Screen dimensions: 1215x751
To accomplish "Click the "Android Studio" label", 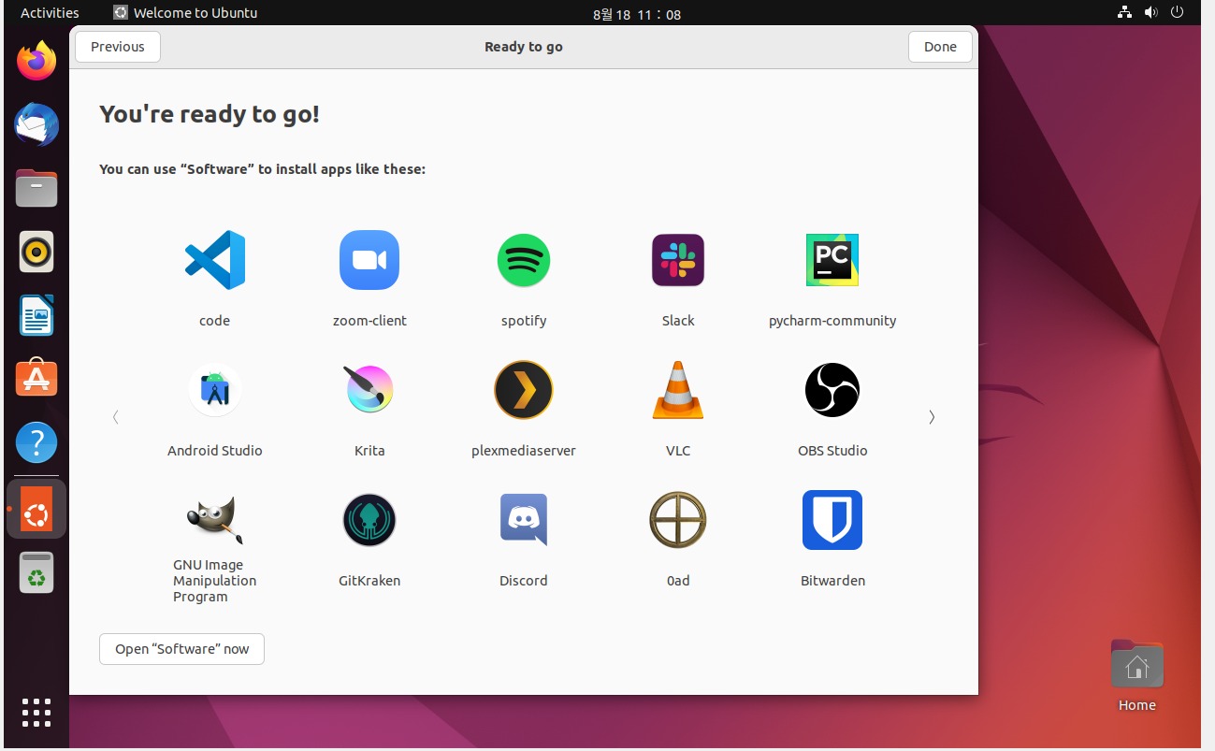I will coord(214,451).
